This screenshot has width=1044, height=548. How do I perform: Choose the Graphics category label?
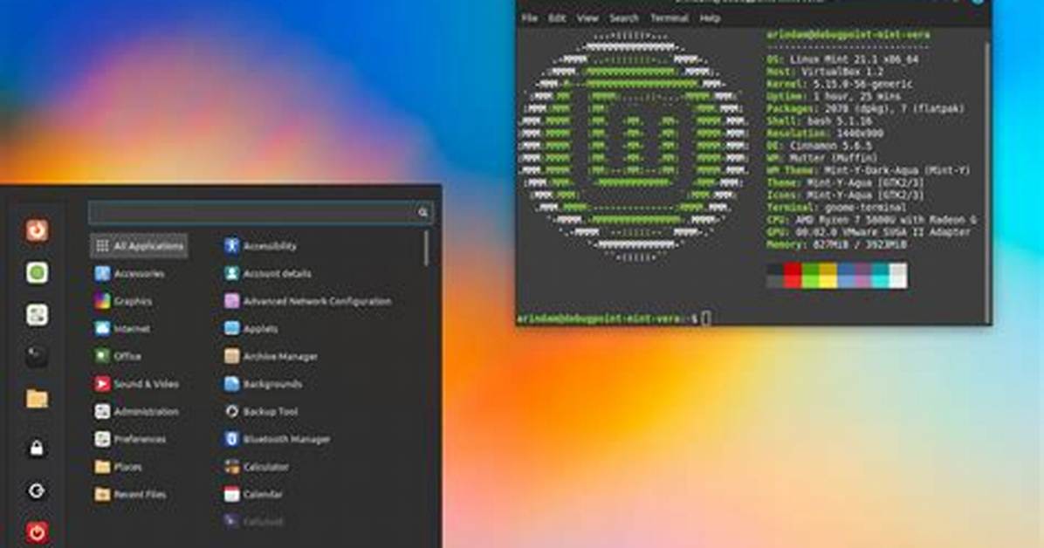[133, 301]
